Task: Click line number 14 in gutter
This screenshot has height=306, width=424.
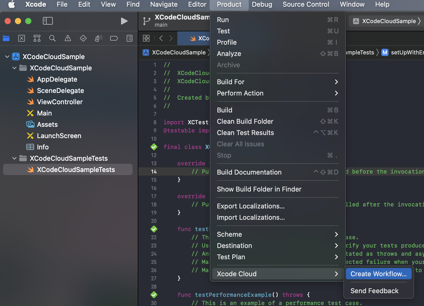Action: pyautogui.click(x=154, y=171)
